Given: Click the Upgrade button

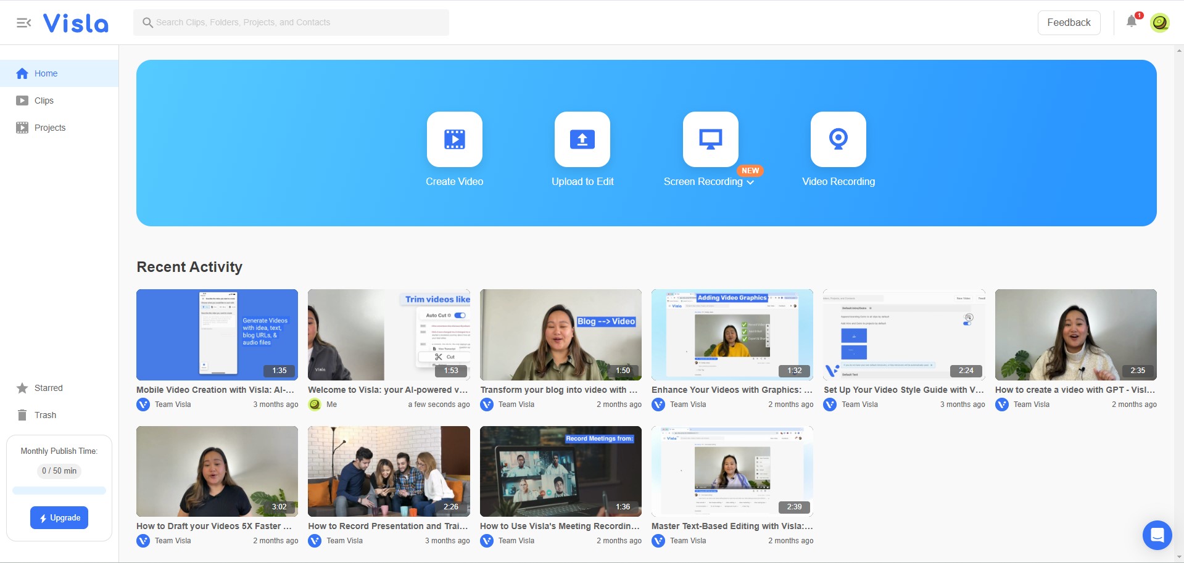Looking at the screenshot, I should [59, 518].
